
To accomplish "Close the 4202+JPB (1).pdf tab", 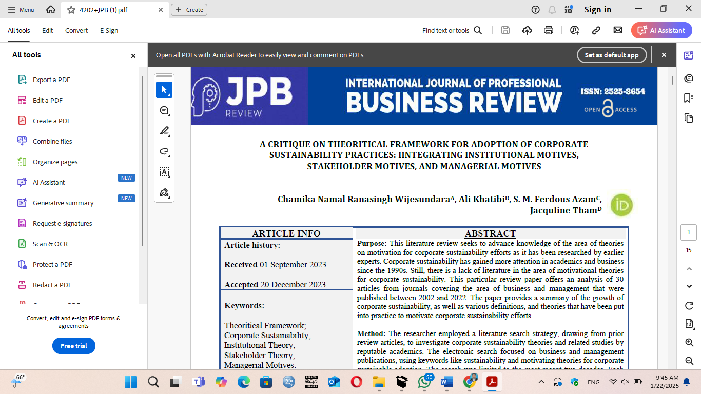I will (161, 10).
